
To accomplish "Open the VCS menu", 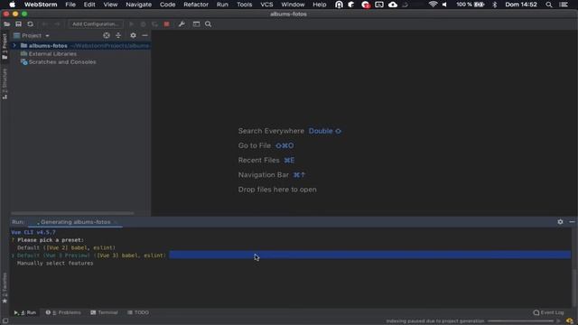I will pyautogui.click(x=266, y=5).
